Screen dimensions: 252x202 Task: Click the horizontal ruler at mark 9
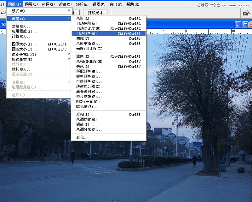click(209, 31)
